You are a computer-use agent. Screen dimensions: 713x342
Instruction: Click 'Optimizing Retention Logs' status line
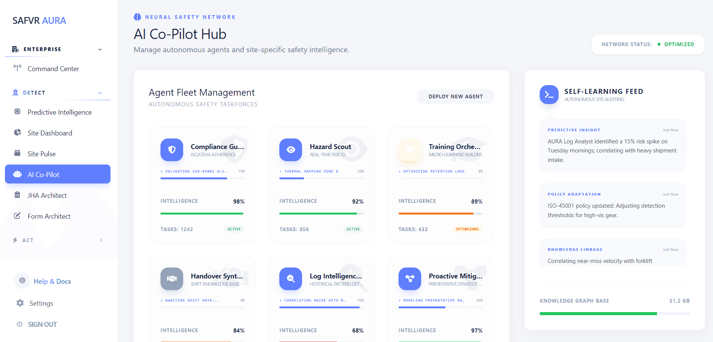coord(431,171)
